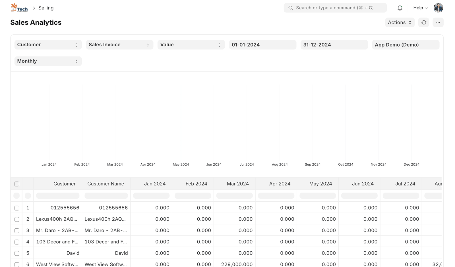
Task: Click the App Demo (Demo) company field
Action: click(406, 45)
